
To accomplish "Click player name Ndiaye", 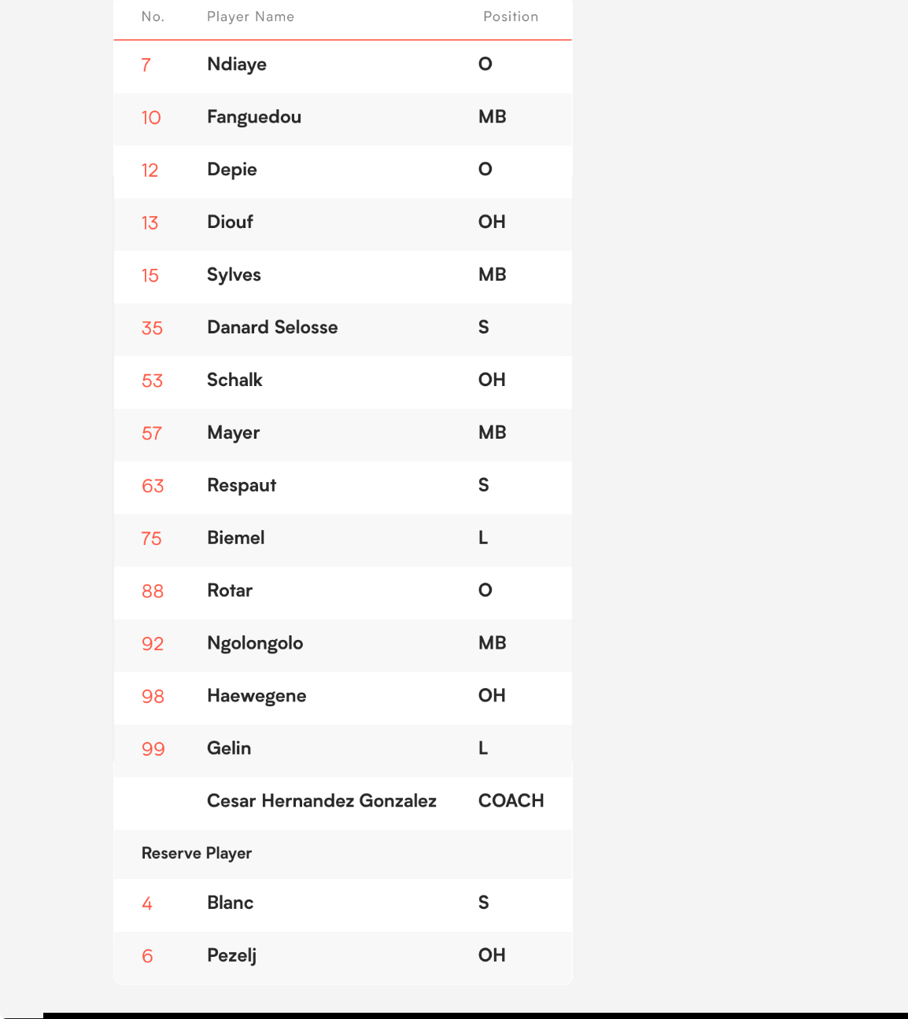I will tap(237, 64).
